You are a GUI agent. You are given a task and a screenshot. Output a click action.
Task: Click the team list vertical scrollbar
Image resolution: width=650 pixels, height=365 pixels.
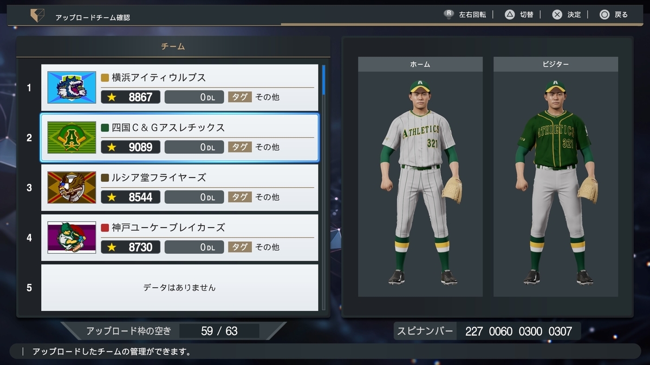click(324, 188)
